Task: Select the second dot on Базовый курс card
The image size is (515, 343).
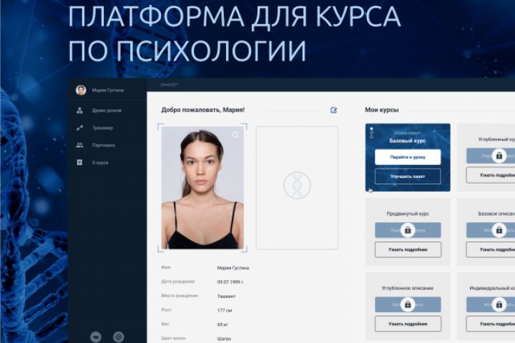Action: click(x=371, y=133)
